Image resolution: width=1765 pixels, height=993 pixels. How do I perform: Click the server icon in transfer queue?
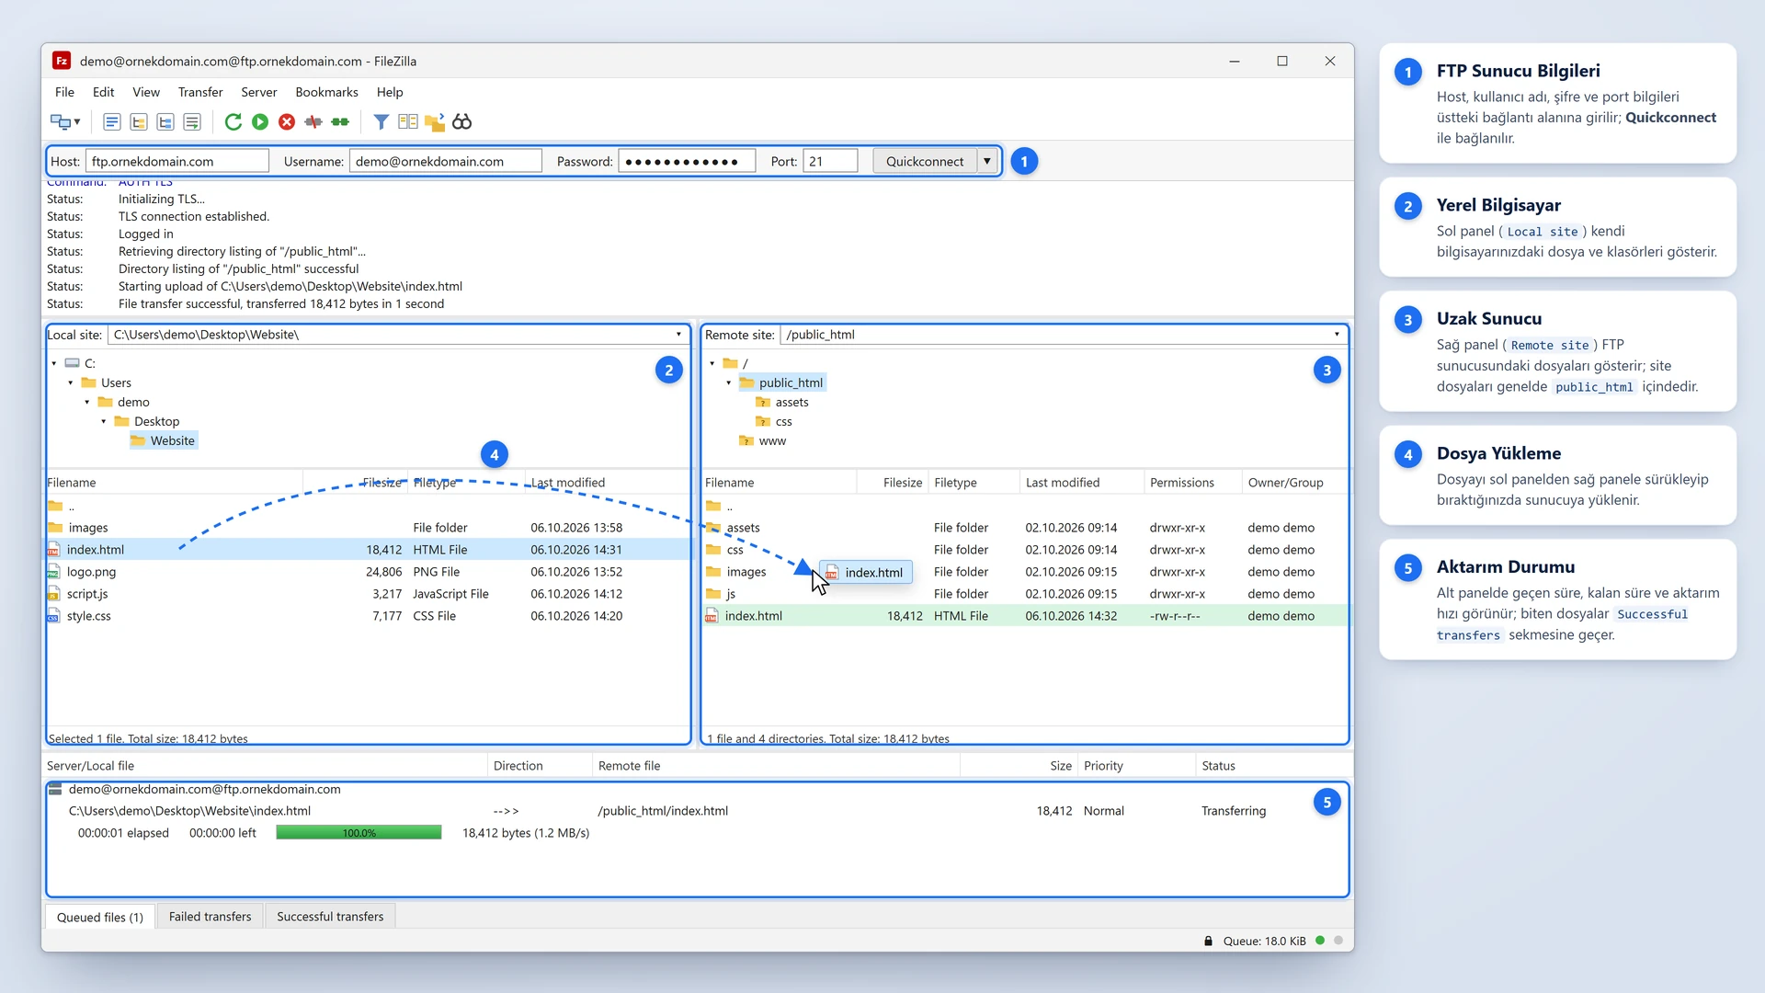click(x=55, y=789)
